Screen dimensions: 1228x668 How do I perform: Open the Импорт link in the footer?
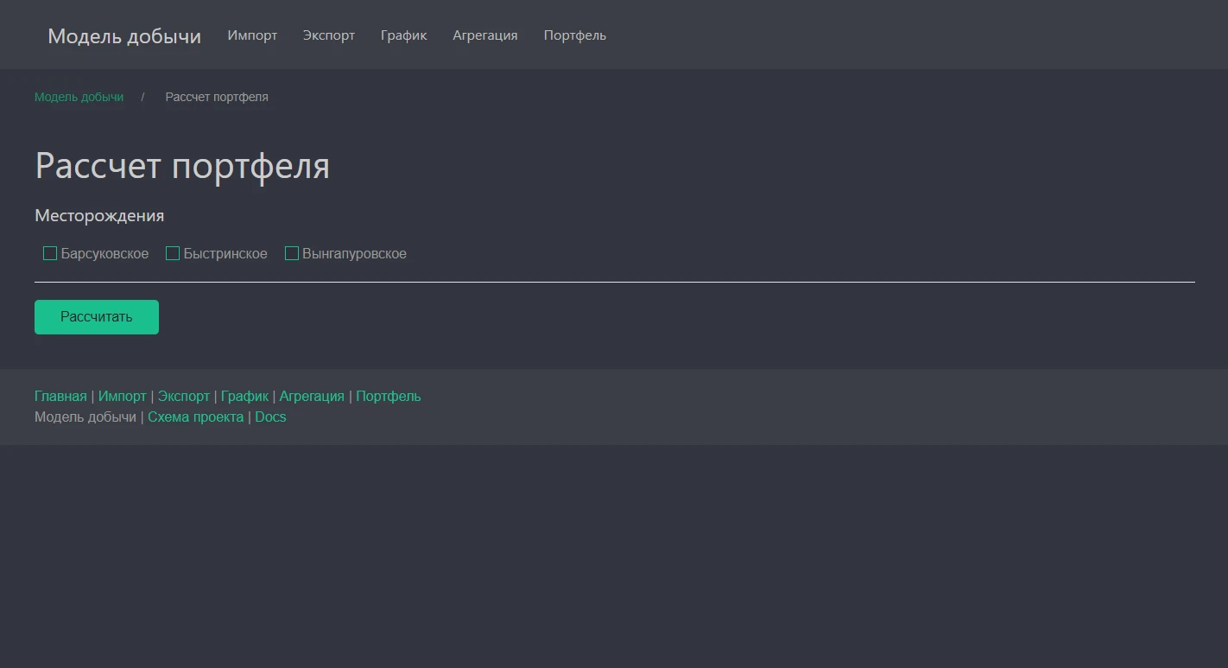pos(122,396)
